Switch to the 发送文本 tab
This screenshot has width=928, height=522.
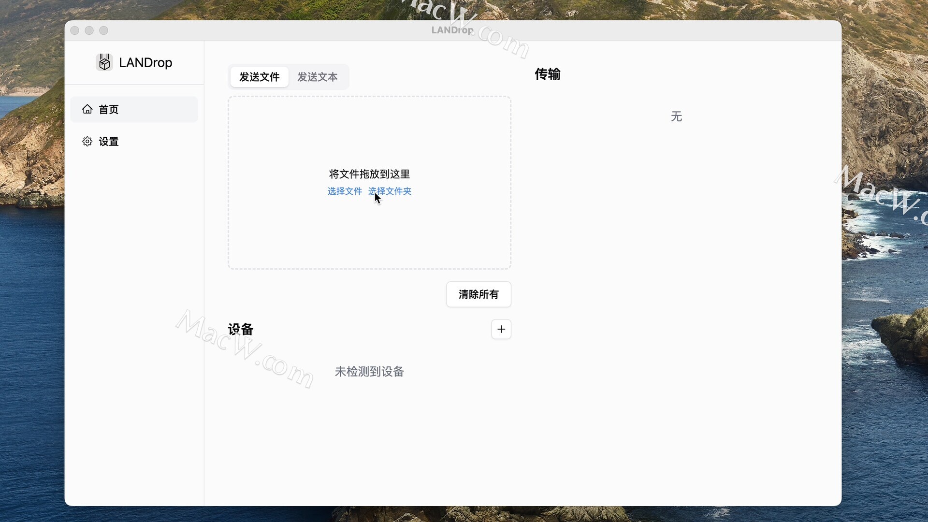click(x=317, y=77)
